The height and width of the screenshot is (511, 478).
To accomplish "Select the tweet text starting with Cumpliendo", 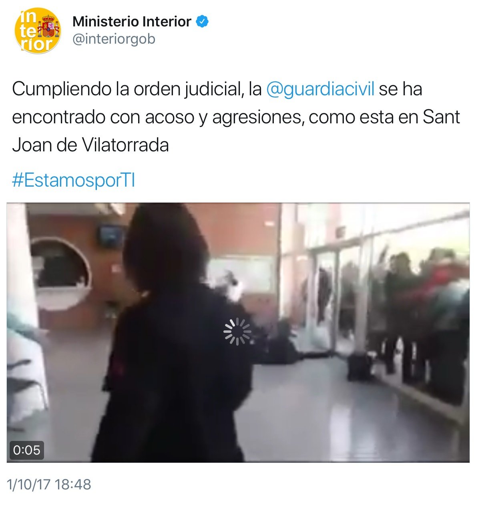I will coord(236,117).
